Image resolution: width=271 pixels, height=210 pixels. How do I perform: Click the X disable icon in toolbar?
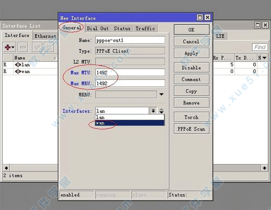pyautogui.click(x=49, y=47)
